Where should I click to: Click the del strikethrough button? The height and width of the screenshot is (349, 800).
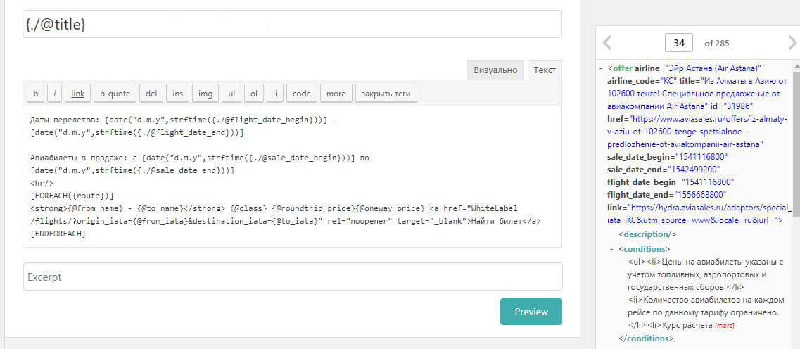151,94
